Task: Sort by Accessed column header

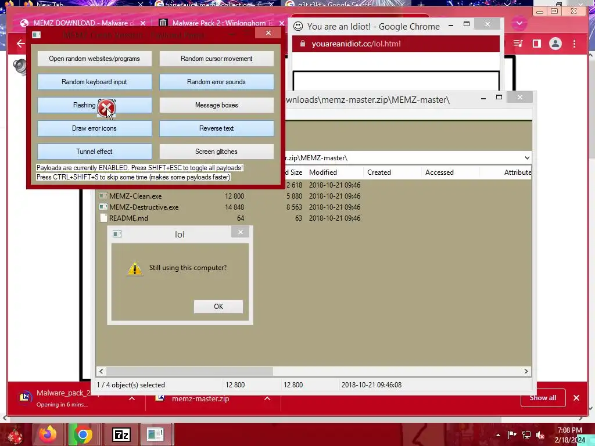Action: coord(450,172)
